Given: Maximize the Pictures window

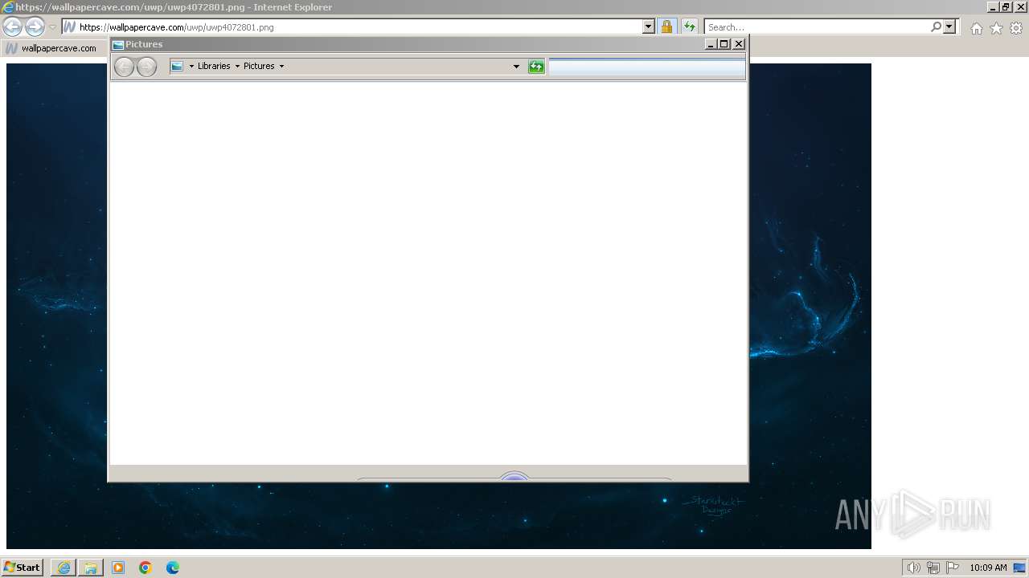Looking at the screenshot, I should coord(724,44).
